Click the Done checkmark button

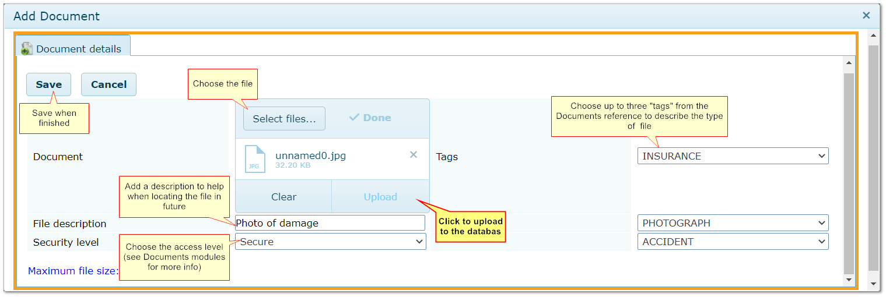(x=370, y=118)
